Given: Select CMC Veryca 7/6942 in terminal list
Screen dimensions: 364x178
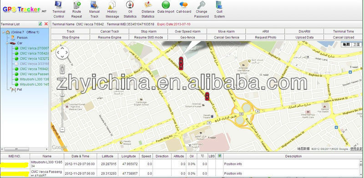Looking at the screenshot, I should point(34,69).
